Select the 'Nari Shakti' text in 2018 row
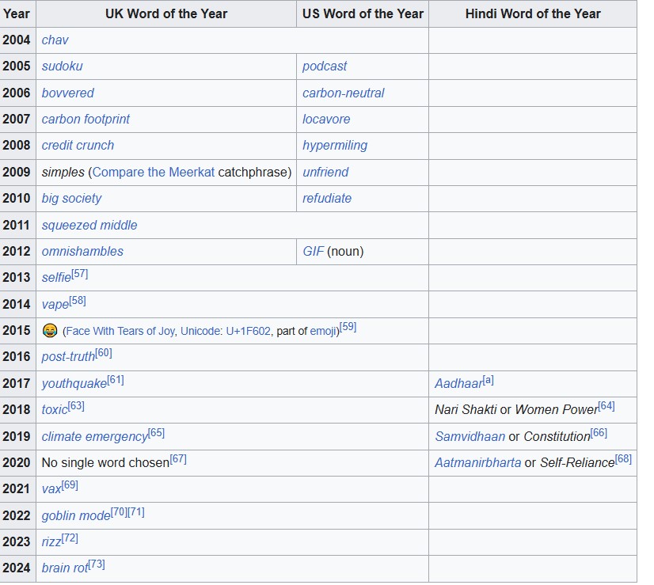The width and height of the screenshot is (654, 585). click(466, 410)
